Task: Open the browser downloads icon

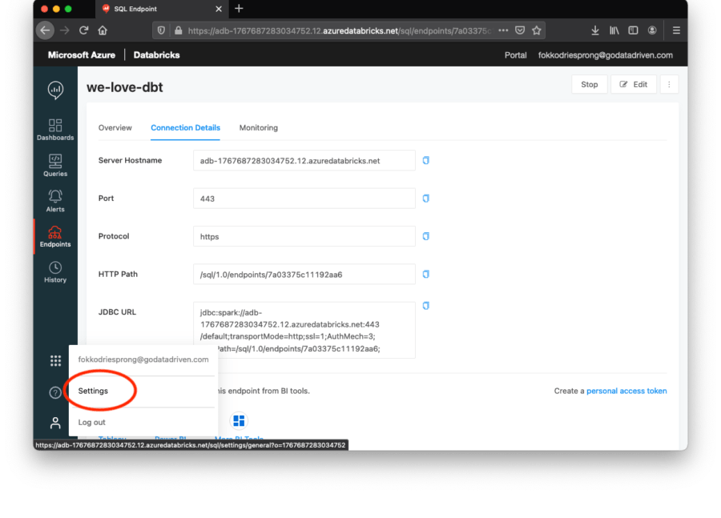Action: [x=594, y=30]
